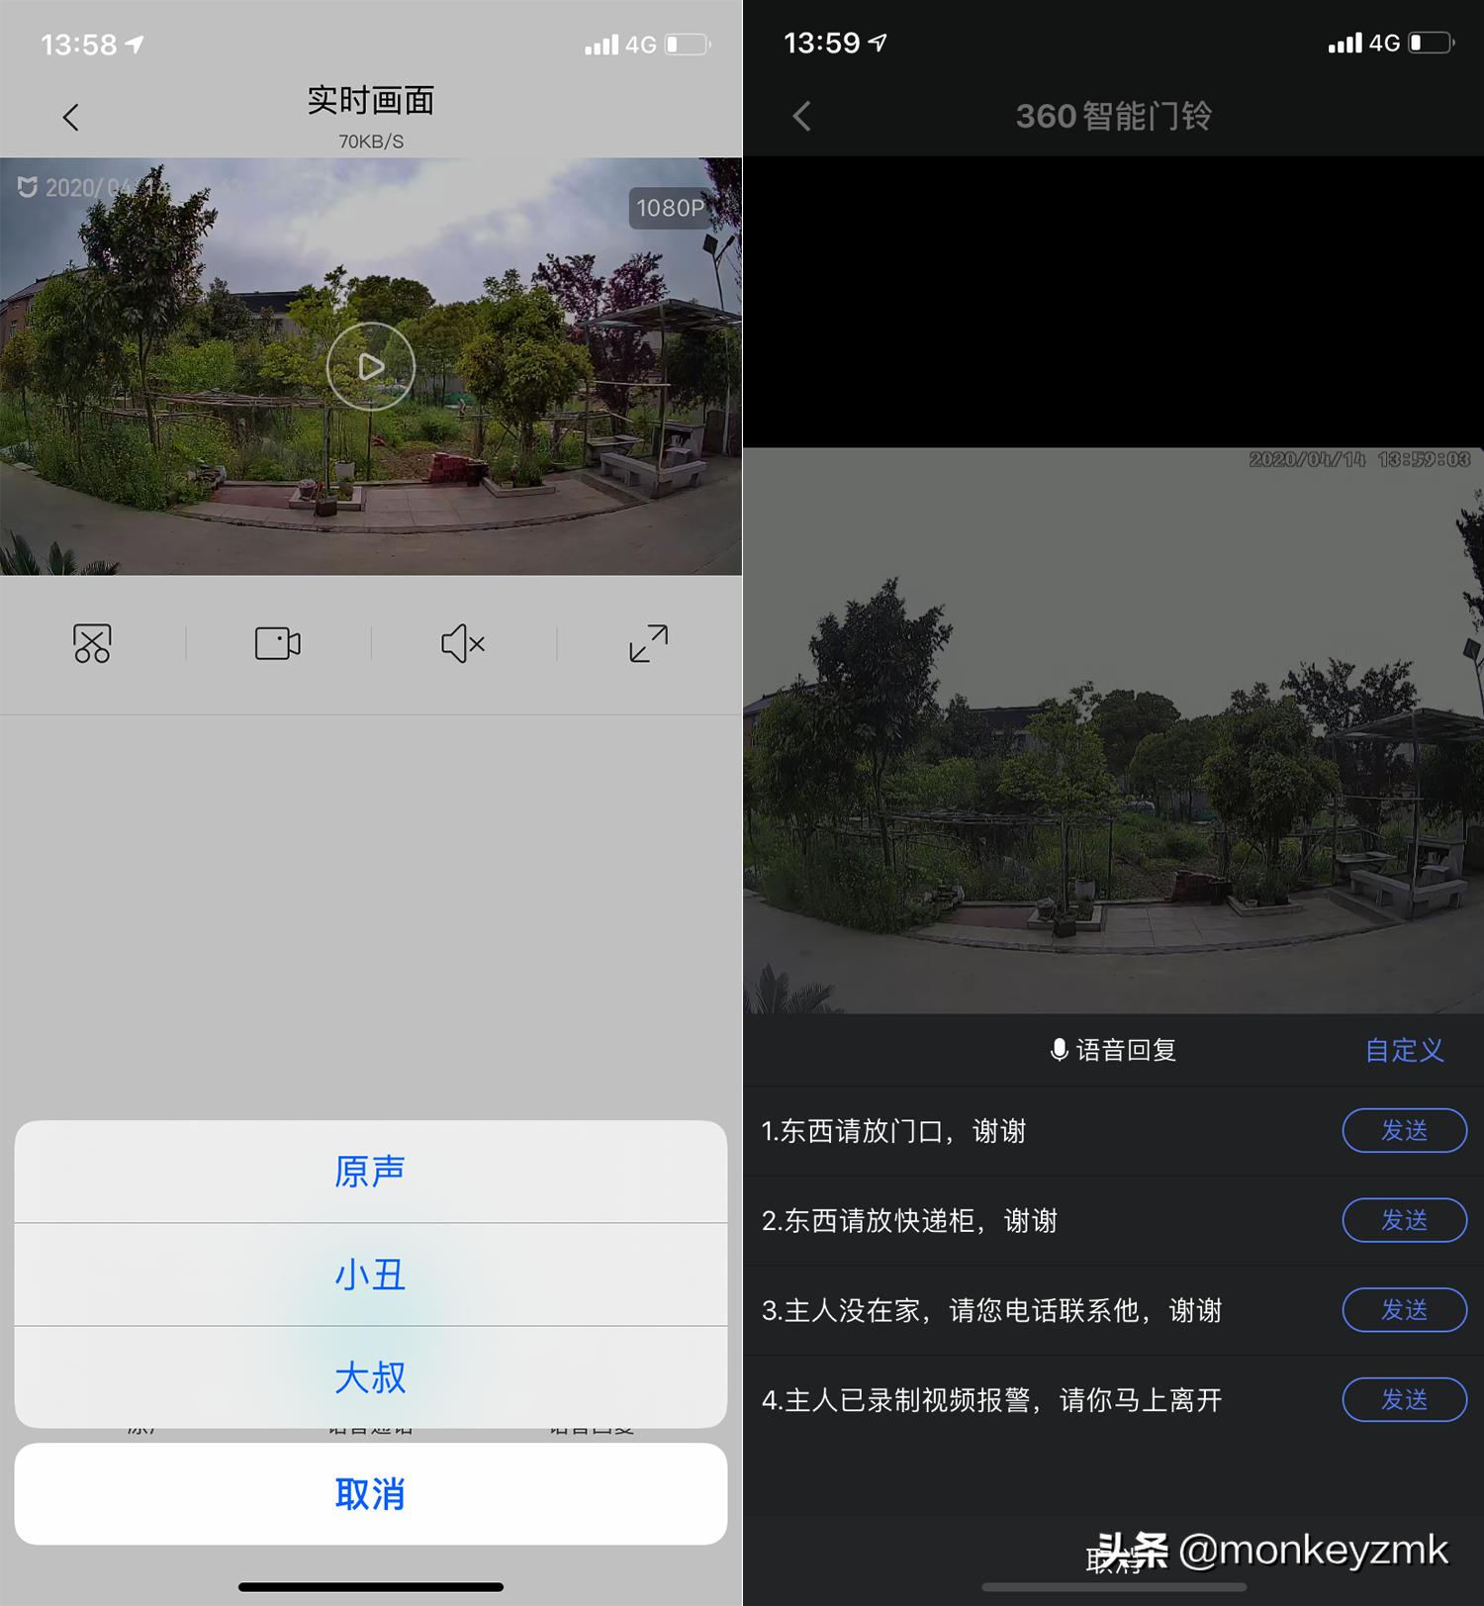This screenshot has height=1606, width=1484.
Task: Send reply 1 东西请放门口
Action: tap(1404, 1130)
